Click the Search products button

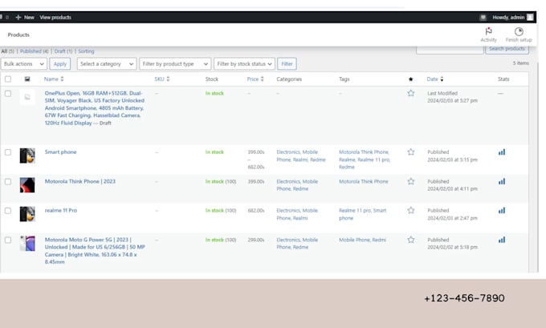pos(507,49)
